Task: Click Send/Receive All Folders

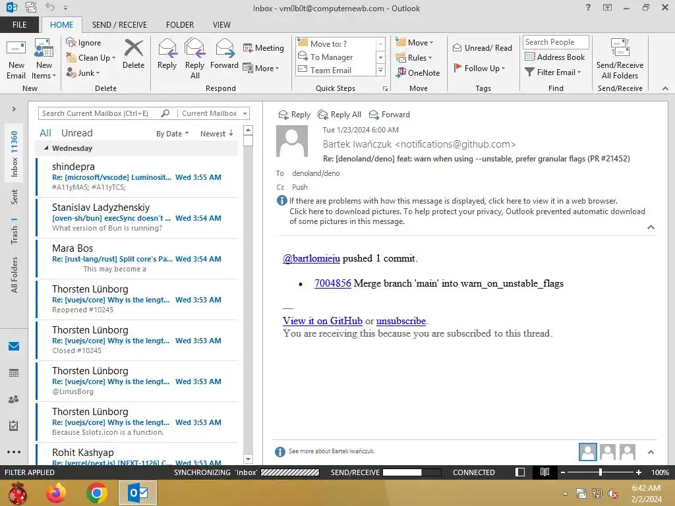Action: pos(620,59)
